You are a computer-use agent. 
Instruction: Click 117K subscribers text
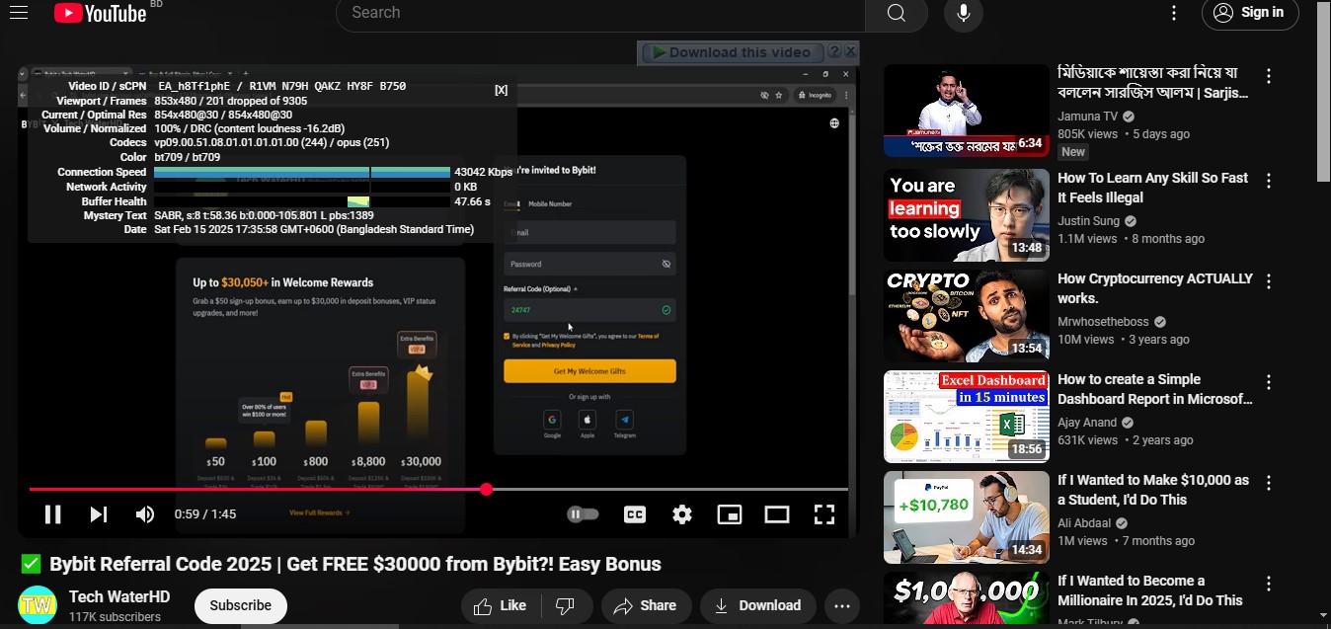click(115, 617)
